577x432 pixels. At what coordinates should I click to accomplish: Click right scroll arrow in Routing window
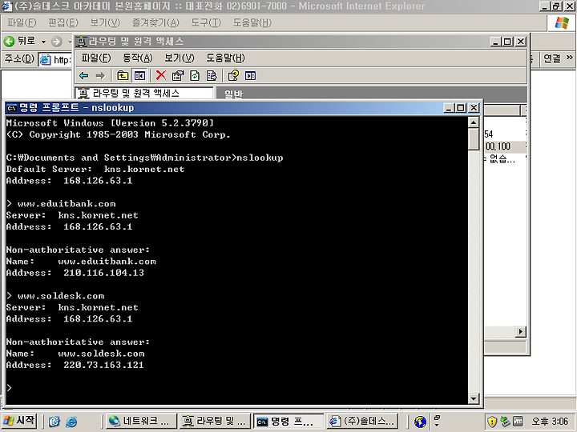(x=520, y=332)
